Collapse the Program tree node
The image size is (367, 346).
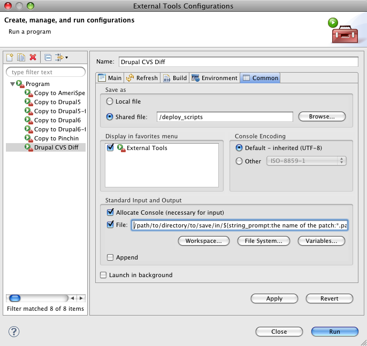(12, 84)
